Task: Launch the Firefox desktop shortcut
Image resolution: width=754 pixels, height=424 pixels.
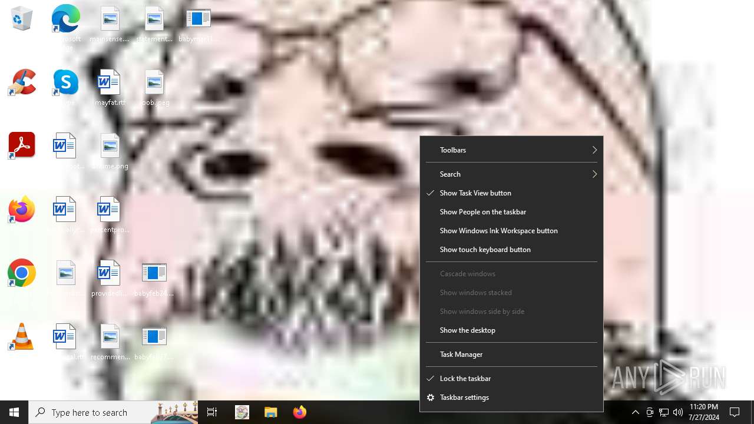Action: 22,209
